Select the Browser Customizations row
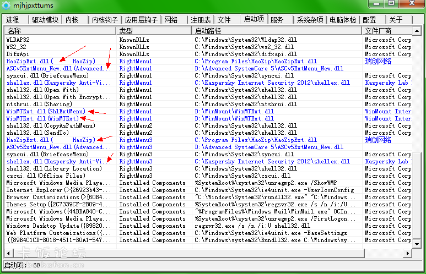 point(208,197)
